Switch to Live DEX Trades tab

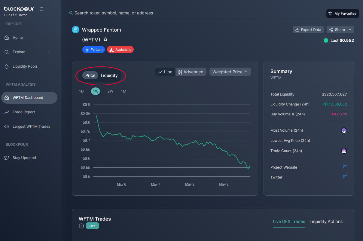pos(289,221)
